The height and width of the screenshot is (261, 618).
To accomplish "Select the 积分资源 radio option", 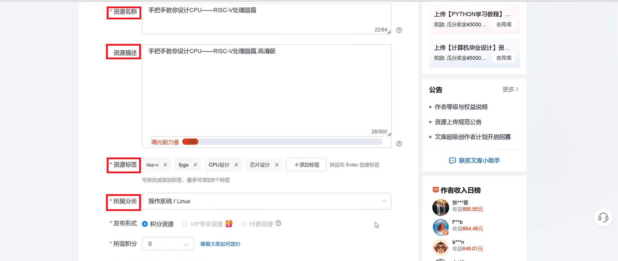I will tap(145, 224).
